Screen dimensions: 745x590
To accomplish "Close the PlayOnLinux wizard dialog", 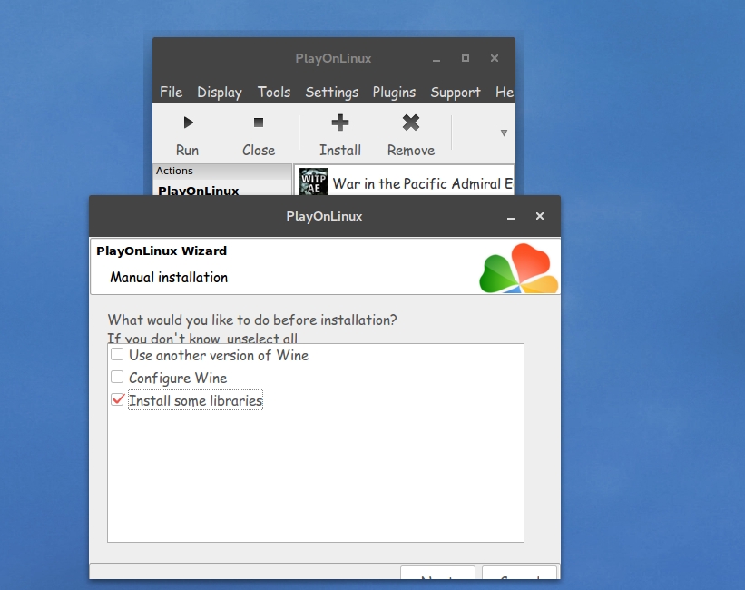I will [x=540, y=216].
